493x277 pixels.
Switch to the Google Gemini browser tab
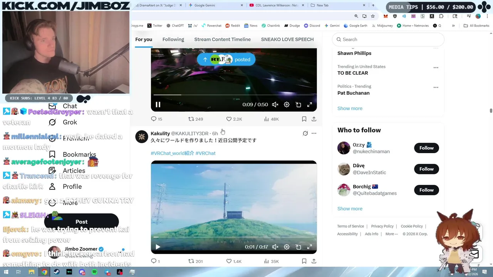tap(216, 5)
